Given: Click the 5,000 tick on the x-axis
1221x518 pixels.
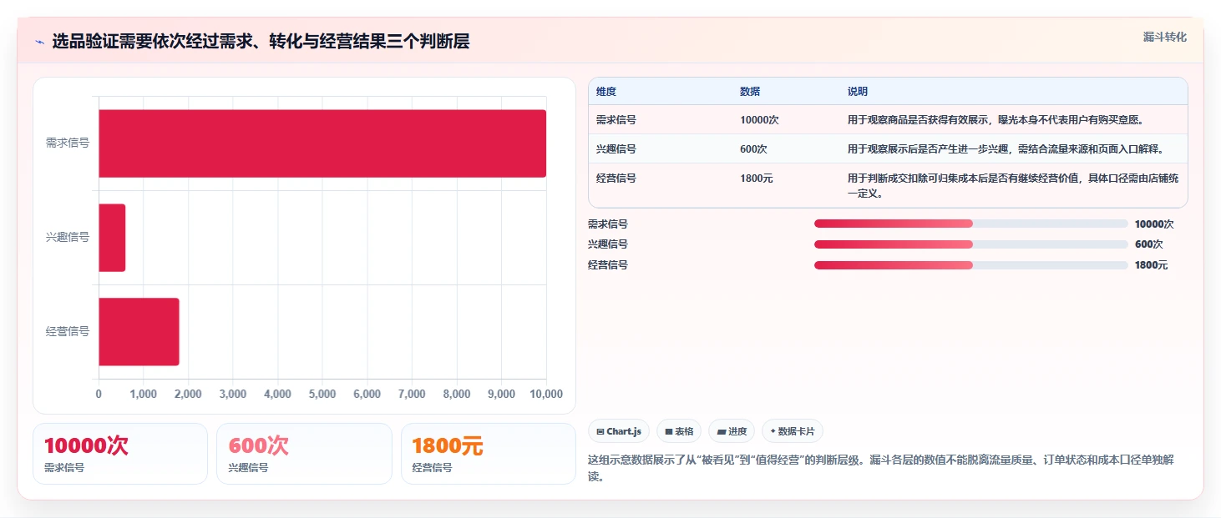Looking at the screenshot, I should 322,395.
